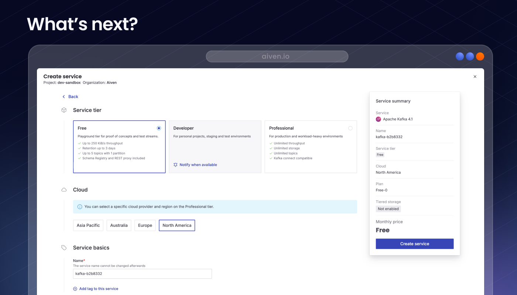Click the Free badge in summary
The image size is (517, 295).
pos(380,155)
